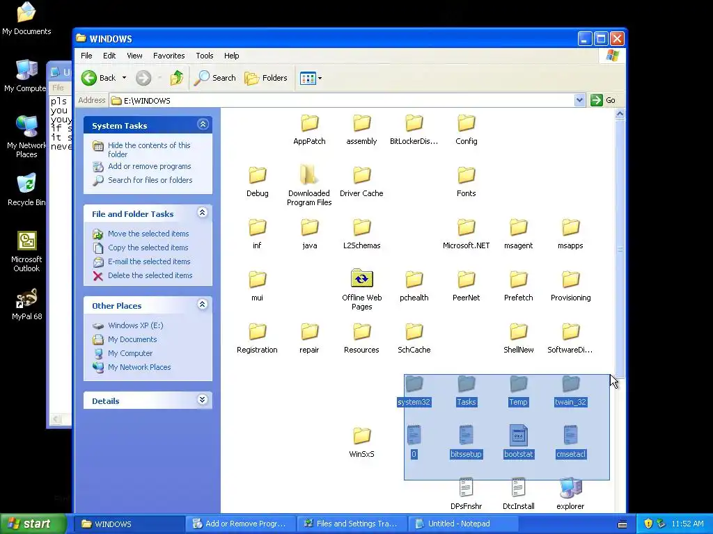
Task: Click Delete the selected items
Action: tap(150, 275)
